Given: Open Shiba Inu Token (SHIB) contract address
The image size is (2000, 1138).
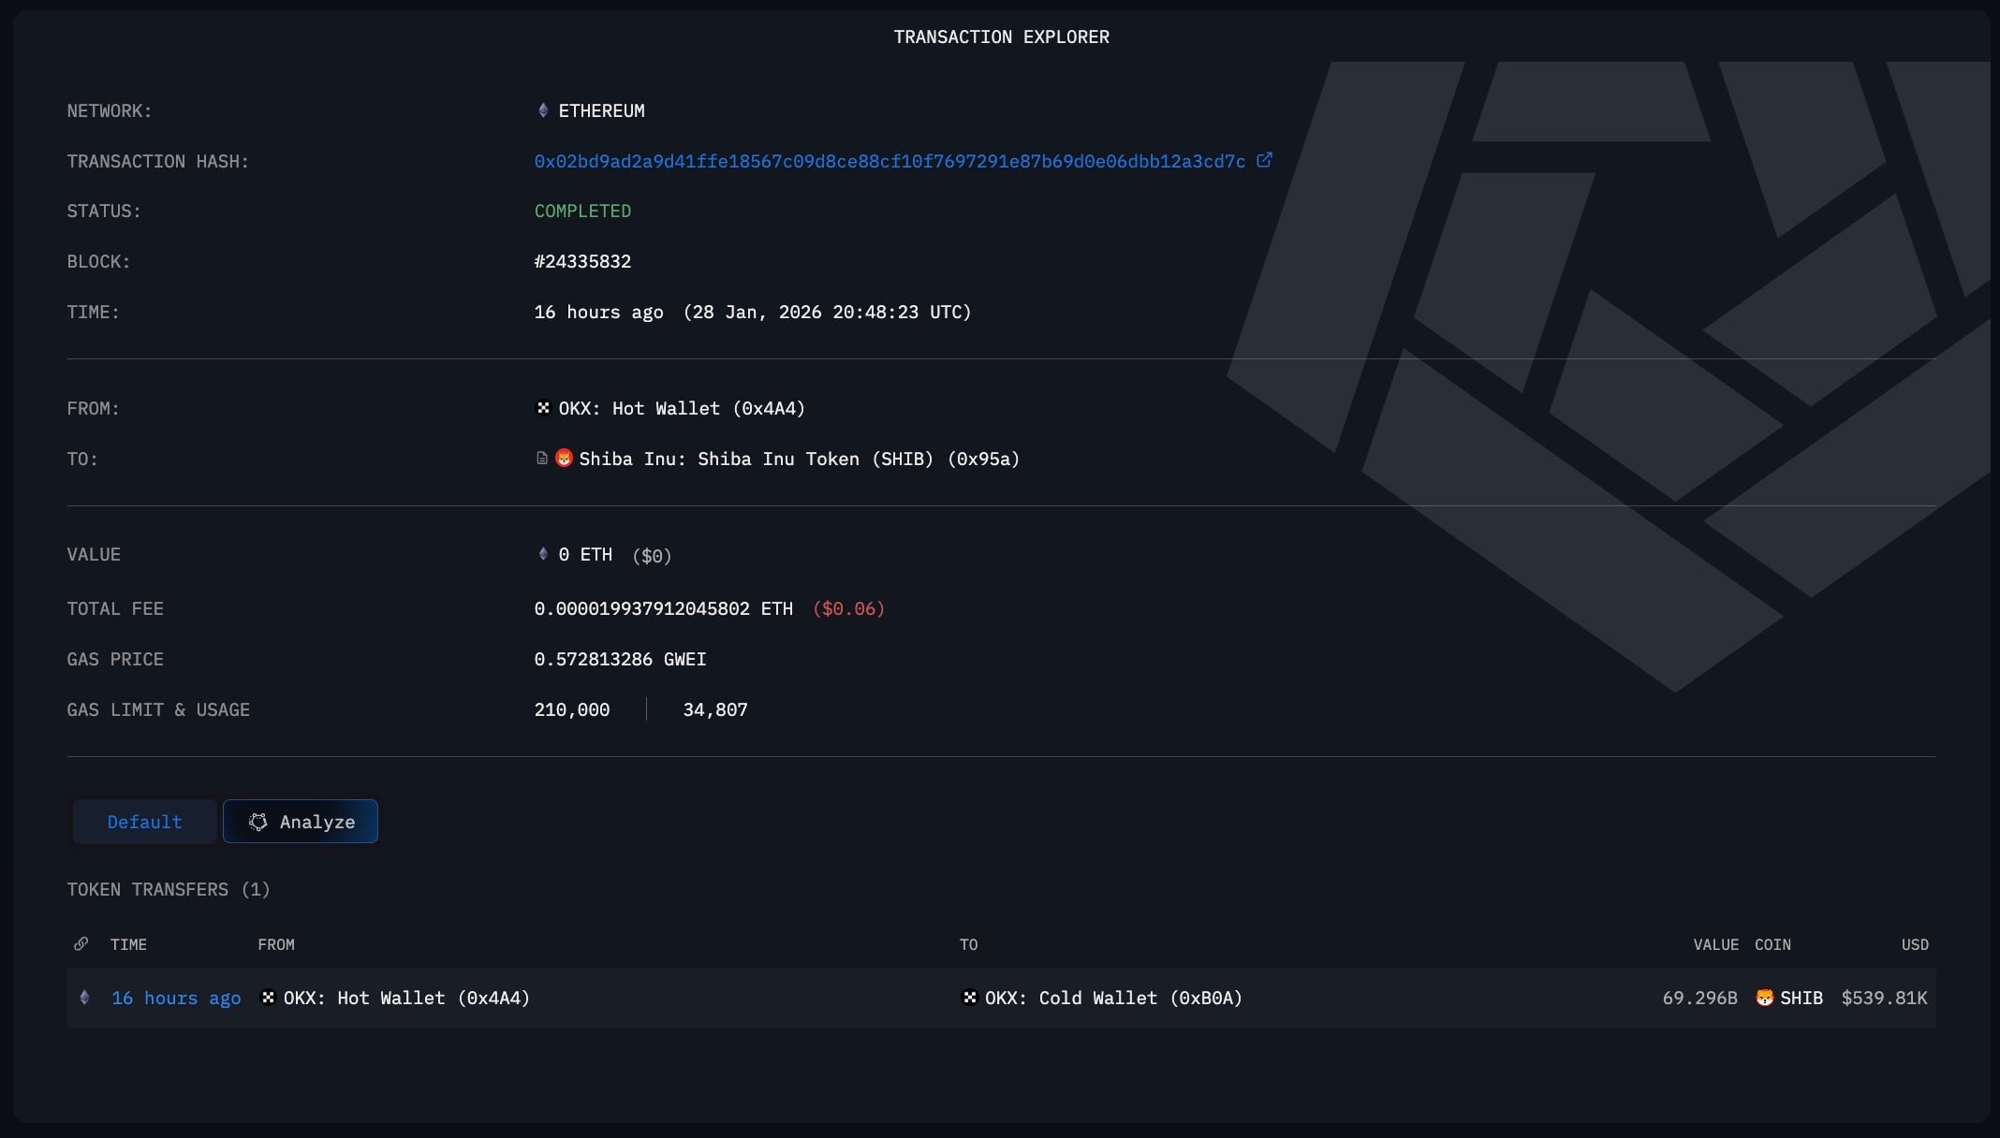Looking at the screenshot, I should click(x=799, y=459).
